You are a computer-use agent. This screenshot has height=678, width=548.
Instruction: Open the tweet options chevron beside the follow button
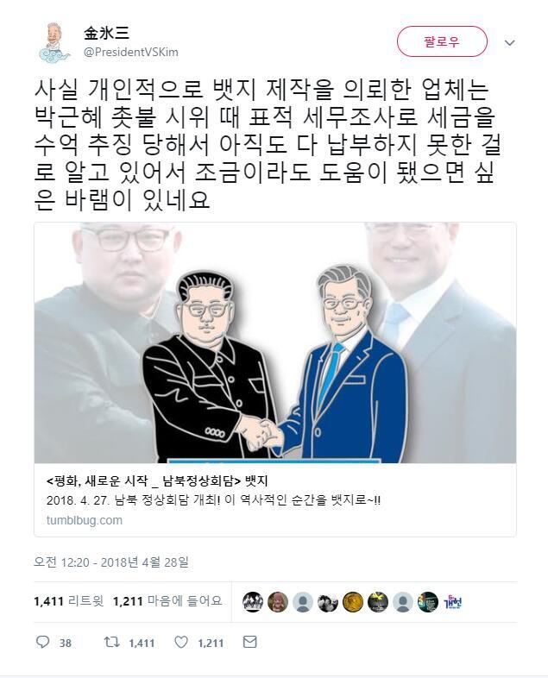(x=510, y=42)
